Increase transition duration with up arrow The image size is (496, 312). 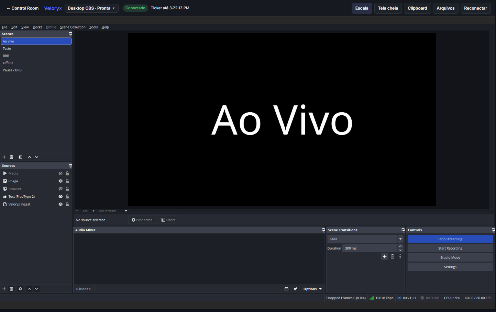point(400,246)
